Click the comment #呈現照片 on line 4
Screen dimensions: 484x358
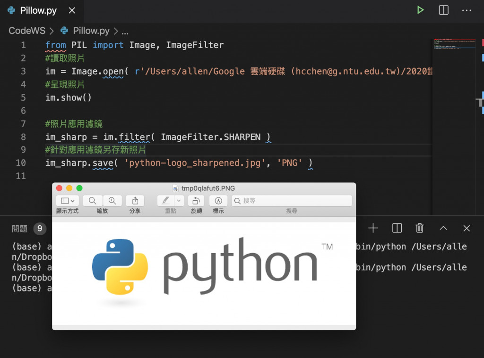[64, 85]
